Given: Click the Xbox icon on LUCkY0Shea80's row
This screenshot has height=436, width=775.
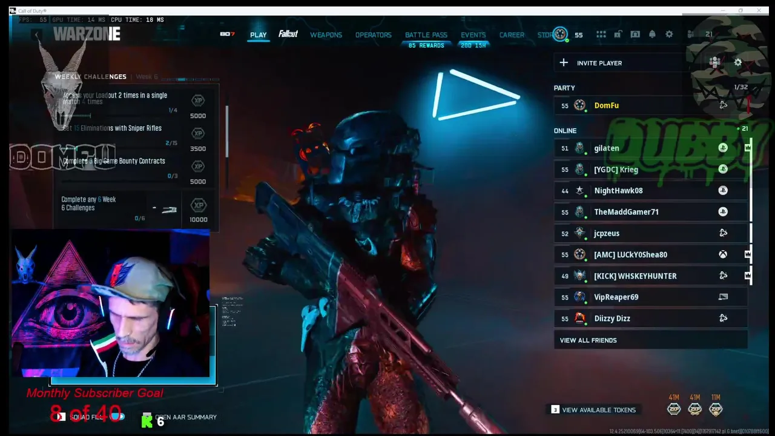Looking at the screenshot, I should [x=723, y=254].
